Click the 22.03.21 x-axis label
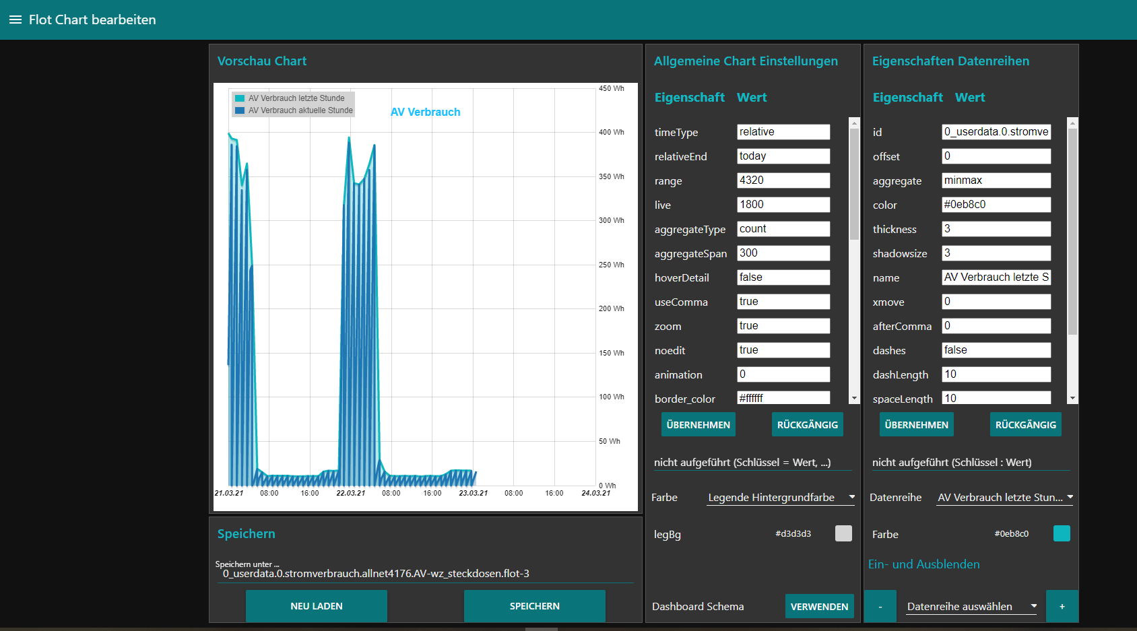1137x631 pixels. pyautogui.click(x=351, y=493)
